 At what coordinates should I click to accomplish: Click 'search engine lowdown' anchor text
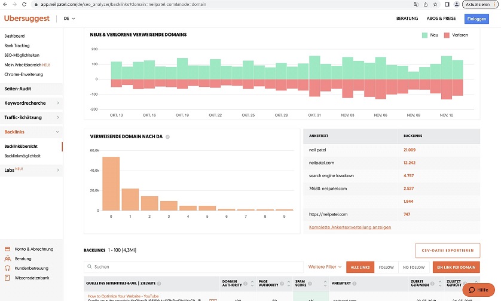331,175
